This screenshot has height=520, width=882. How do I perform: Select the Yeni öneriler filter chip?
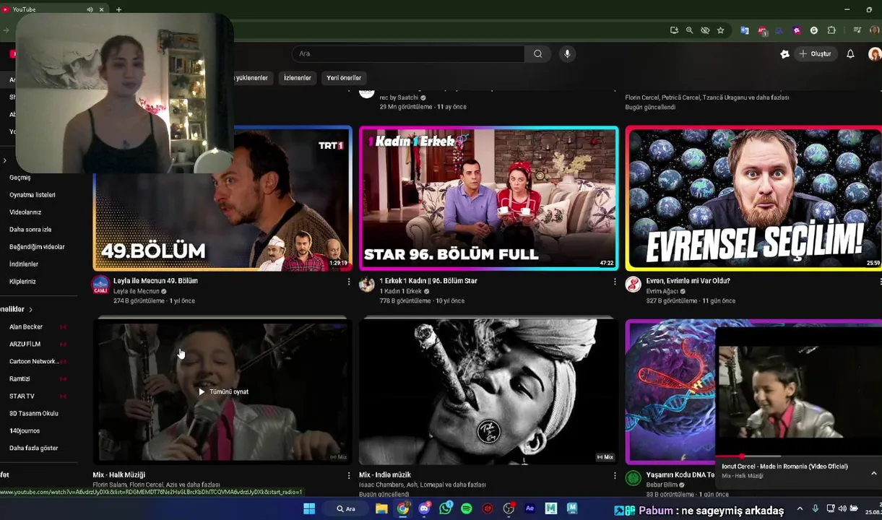344,78
